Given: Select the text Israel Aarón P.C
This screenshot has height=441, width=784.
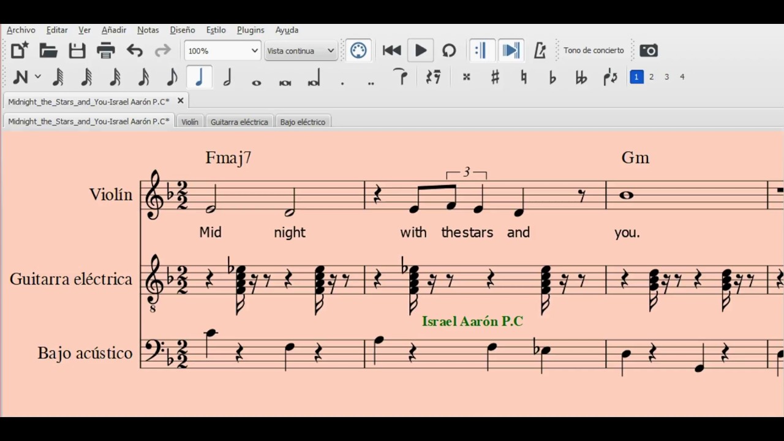Looking at the screenshot, I should (472, 321).
